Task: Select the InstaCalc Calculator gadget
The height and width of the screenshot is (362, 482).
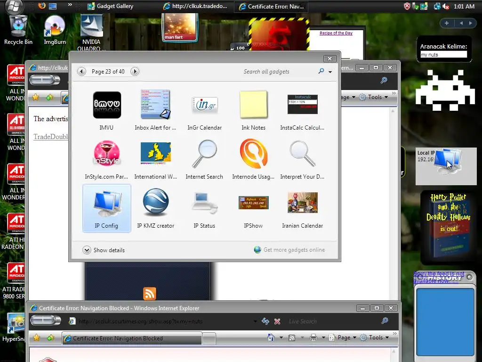Action: tap(302, 111)
